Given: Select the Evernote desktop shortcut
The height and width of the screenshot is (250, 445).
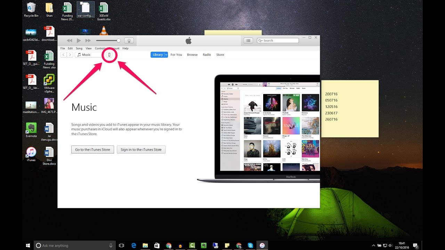Looking at the screenshot, I should (31, 130).
